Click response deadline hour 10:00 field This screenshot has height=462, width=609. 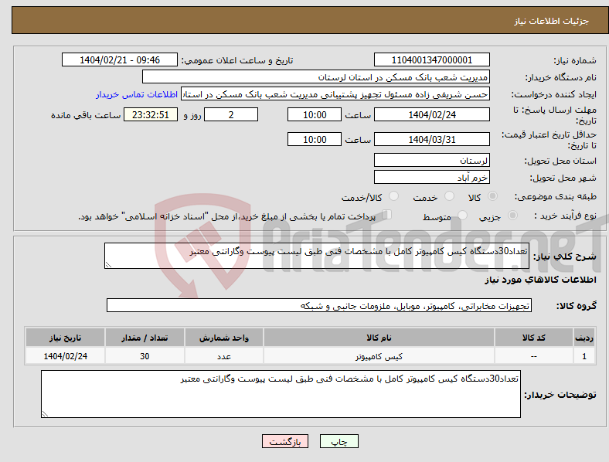pyautogui.click(x=315, y=114)
